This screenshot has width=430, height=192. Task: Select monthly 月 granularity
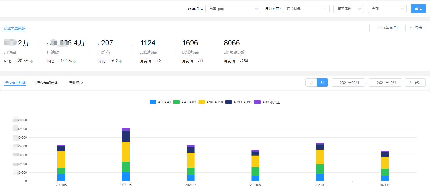click(x=322, y=83)
